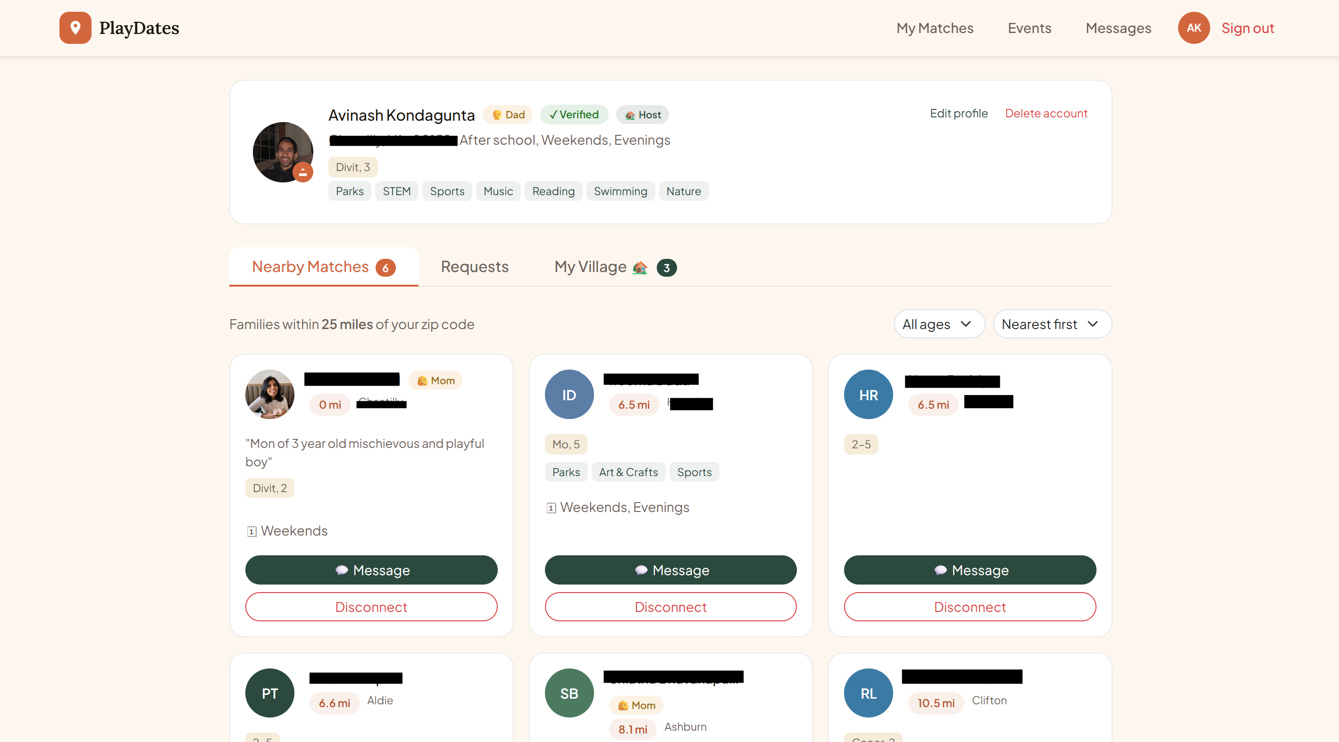Open My Matches in the top navigation

pyautogui.click(x=935, y=28)
